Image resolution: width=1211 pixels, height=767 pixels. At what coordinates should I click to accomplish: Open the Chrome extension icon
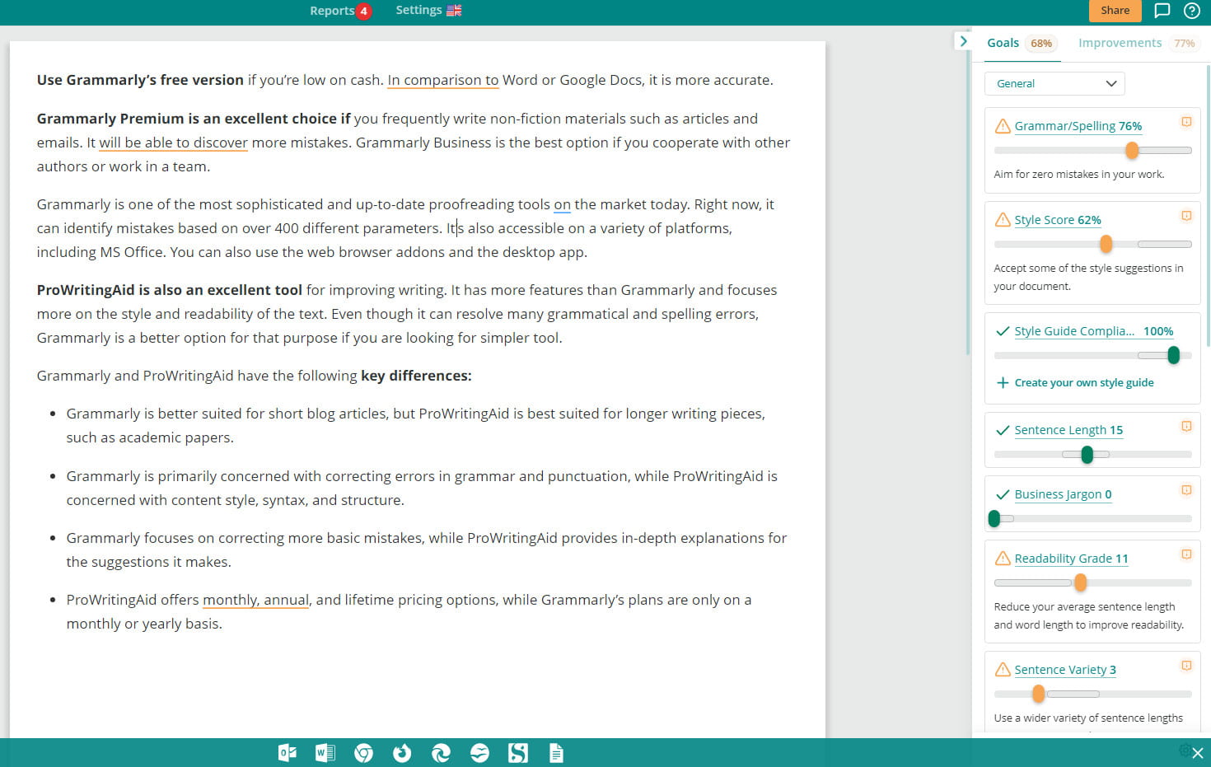(x=363, y=753)
